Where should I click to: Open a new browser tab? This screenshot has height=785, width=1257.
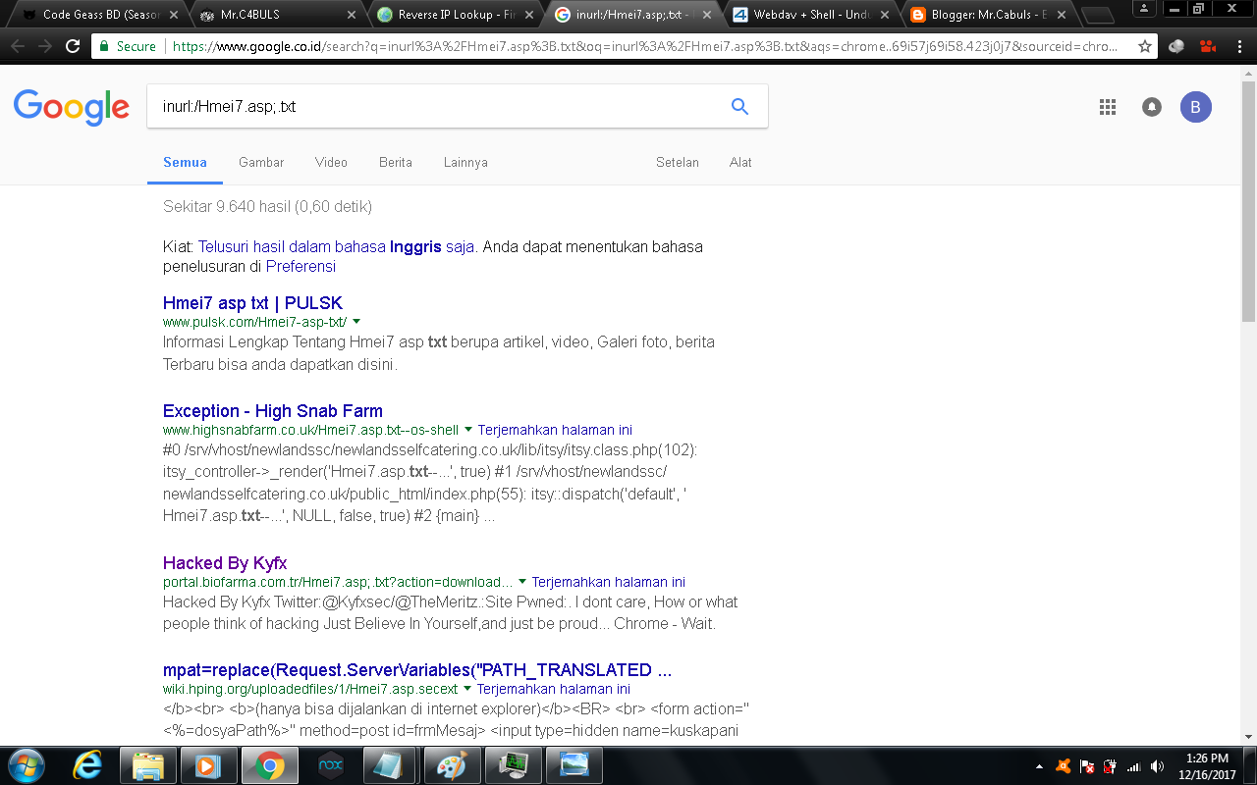tap(1097, 15)
